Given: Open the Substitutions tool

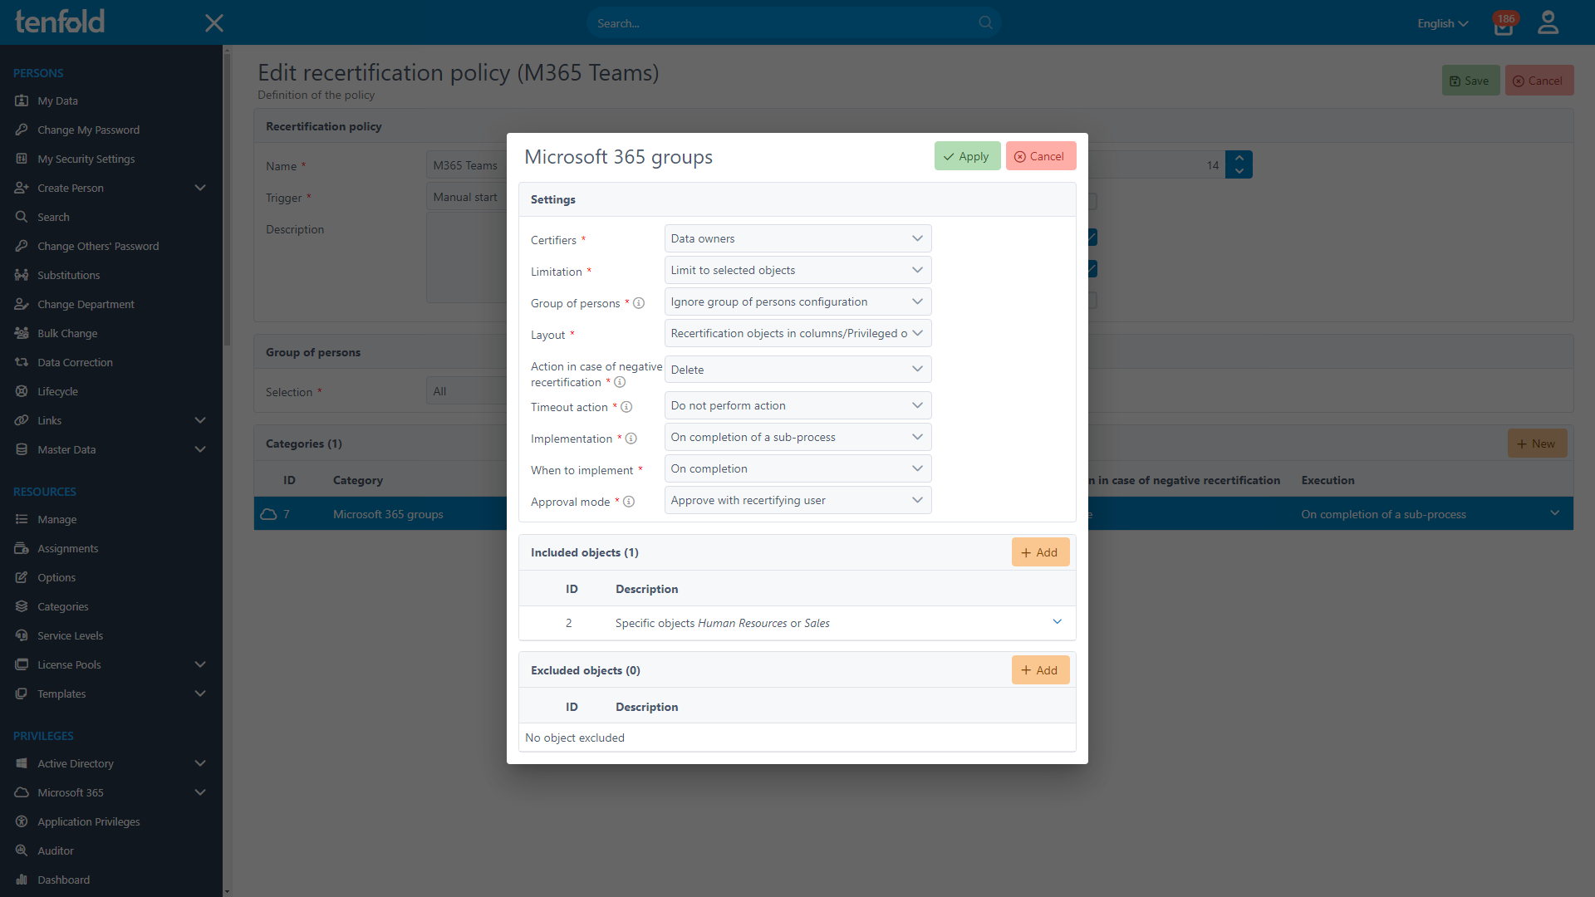Looking at the screenshot, I should pyautogui.click(x=68, y=275).
